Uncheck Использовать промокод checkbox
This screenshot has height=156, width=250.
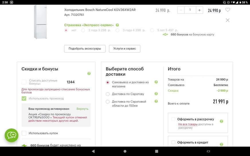pos(24,98)
